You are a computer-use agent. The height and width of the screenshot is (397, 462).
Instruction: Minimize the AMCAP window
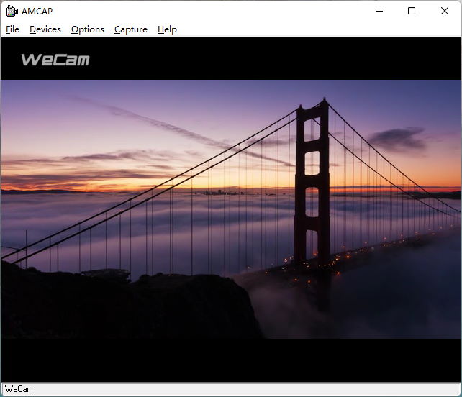point(379,11)
